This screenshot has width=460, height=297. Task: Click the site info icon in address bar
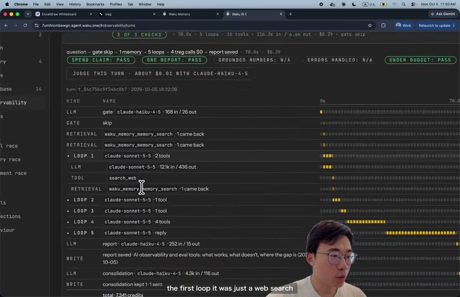(x=37, y=26)
